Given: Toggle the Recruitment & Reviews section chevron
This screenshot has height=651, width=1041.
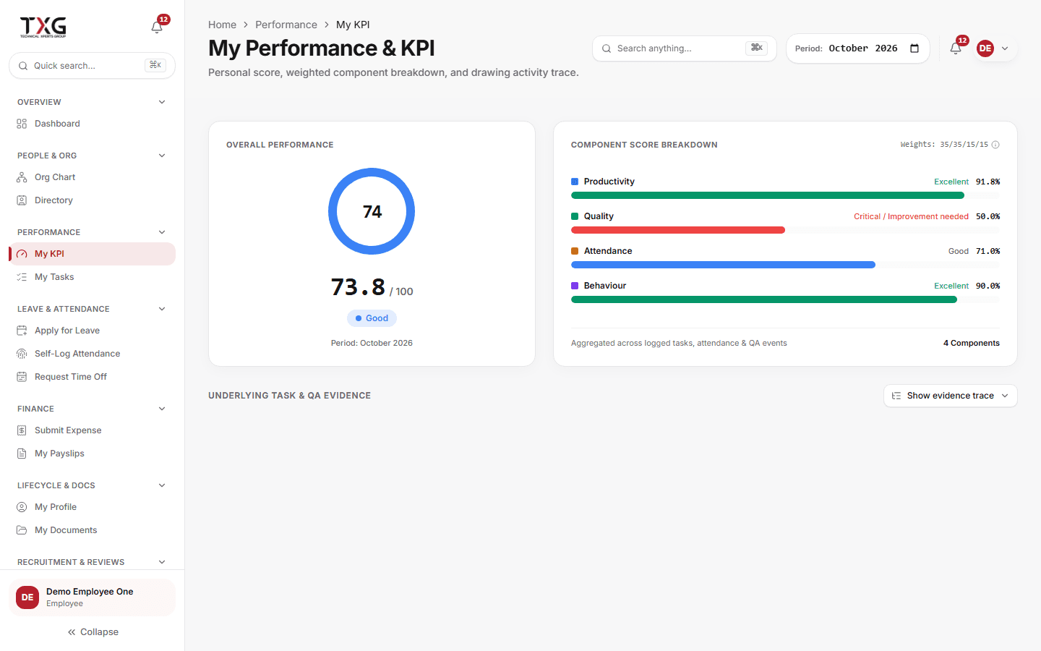Looking at the screenshot, I should pyautogui.click(x=162, y=562).
